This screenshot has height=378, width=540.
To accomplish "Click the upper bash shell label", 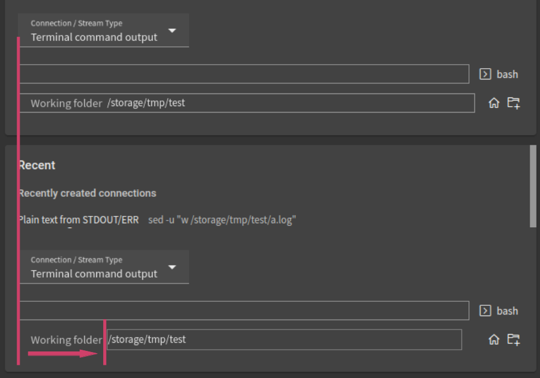I will (x=508, y=74).
